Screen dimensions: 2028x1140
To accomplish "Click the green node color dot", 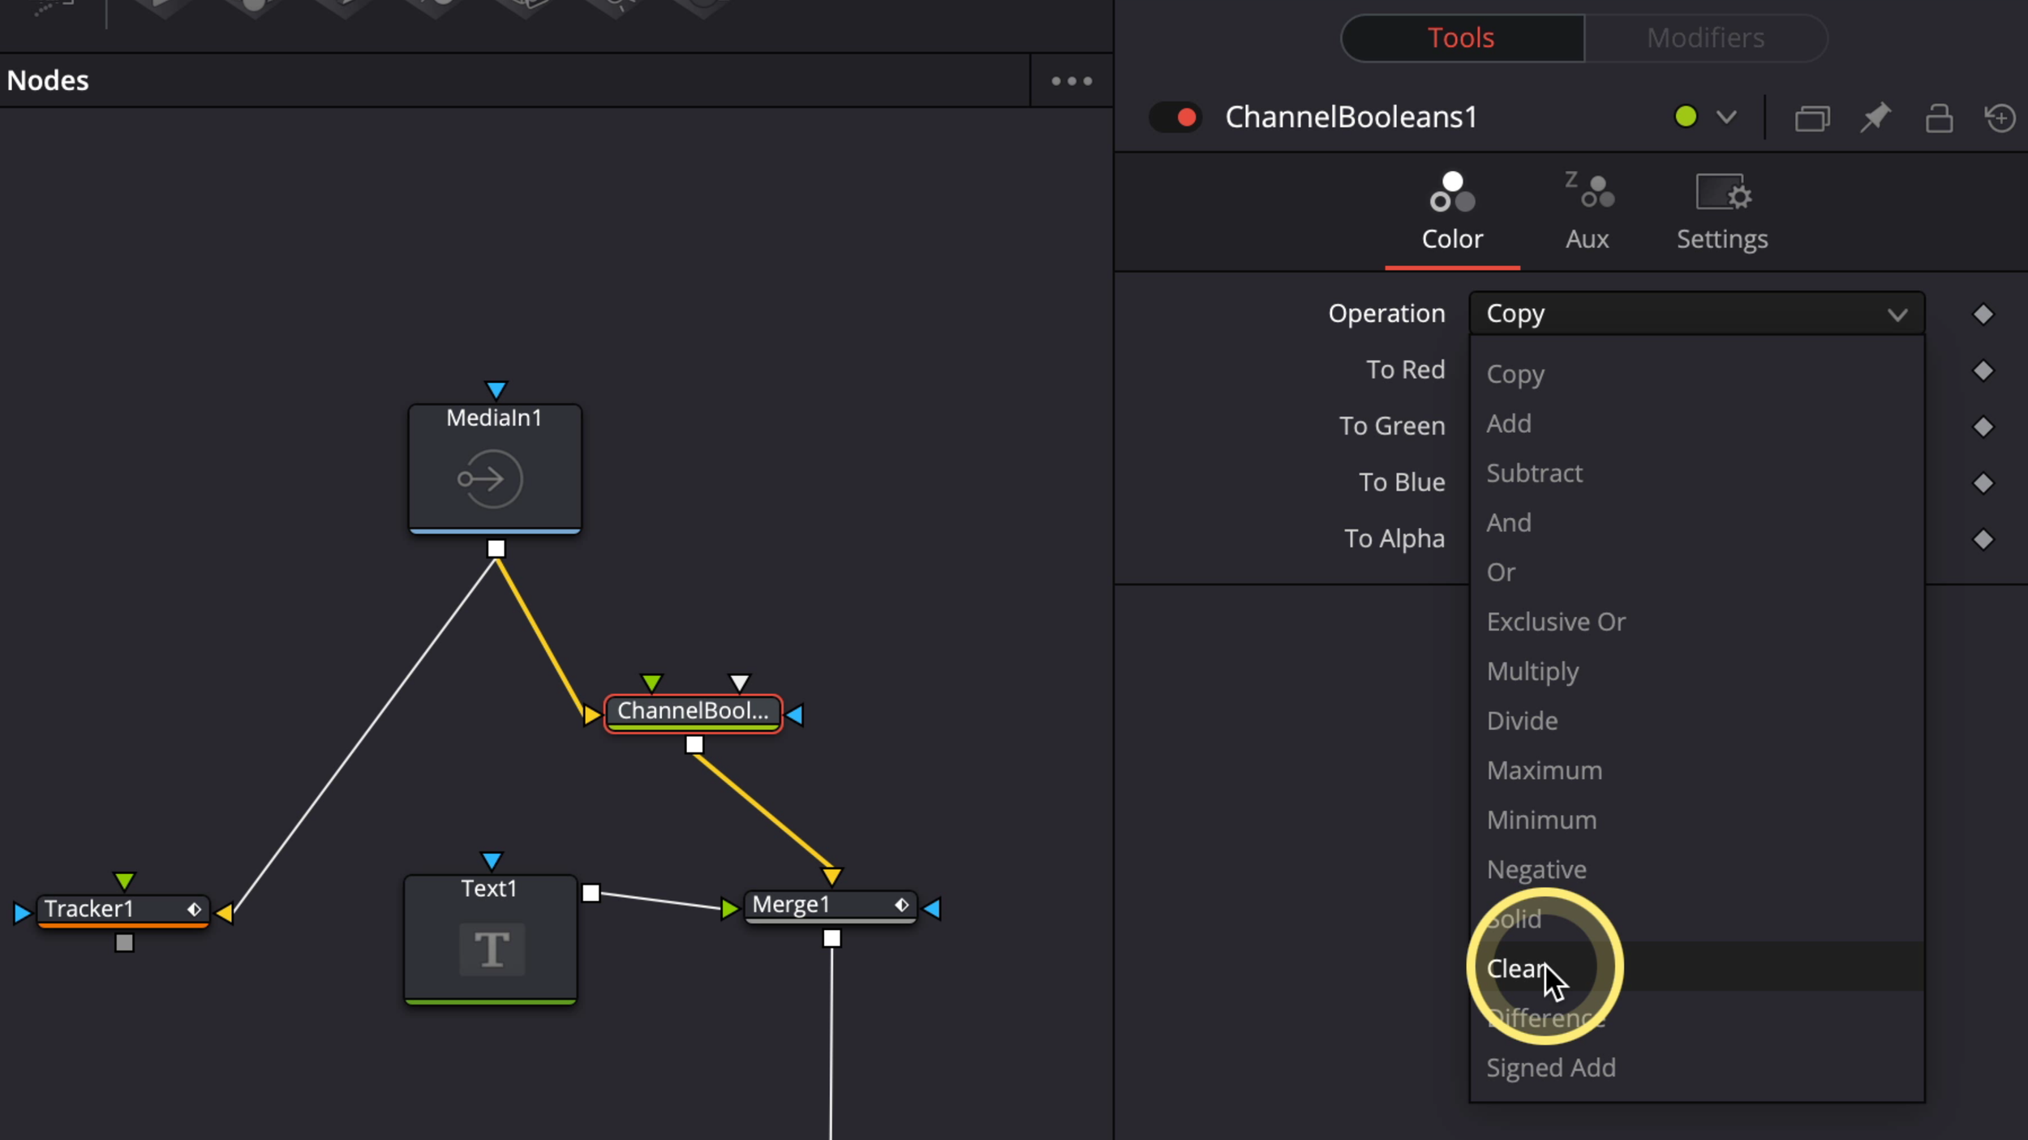I will pos(1685,117).
